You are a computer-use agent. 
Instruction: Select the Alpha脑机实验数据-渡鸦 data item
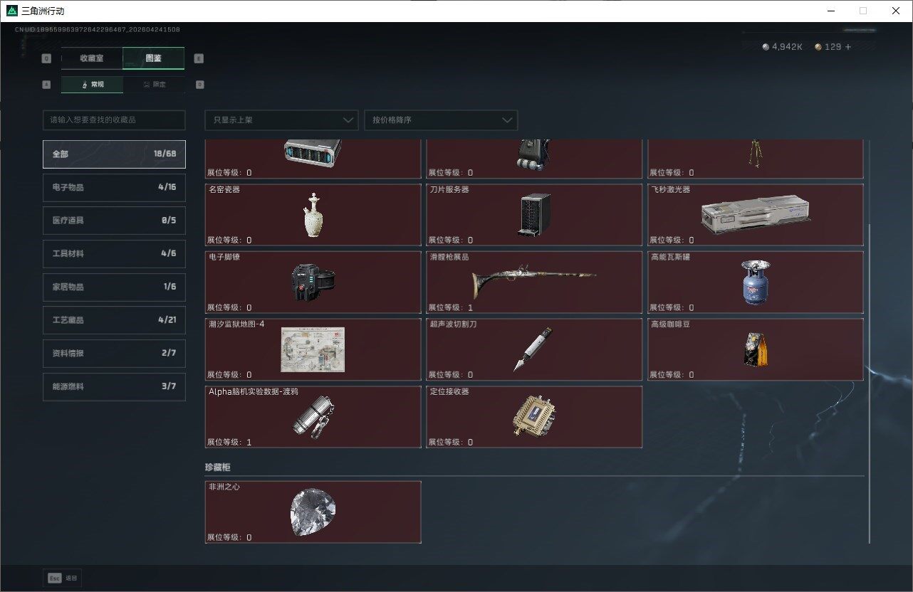313,417
